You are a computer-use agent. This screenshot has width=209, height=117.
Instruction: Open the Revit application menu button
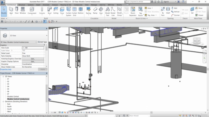(x=3, y=3)
